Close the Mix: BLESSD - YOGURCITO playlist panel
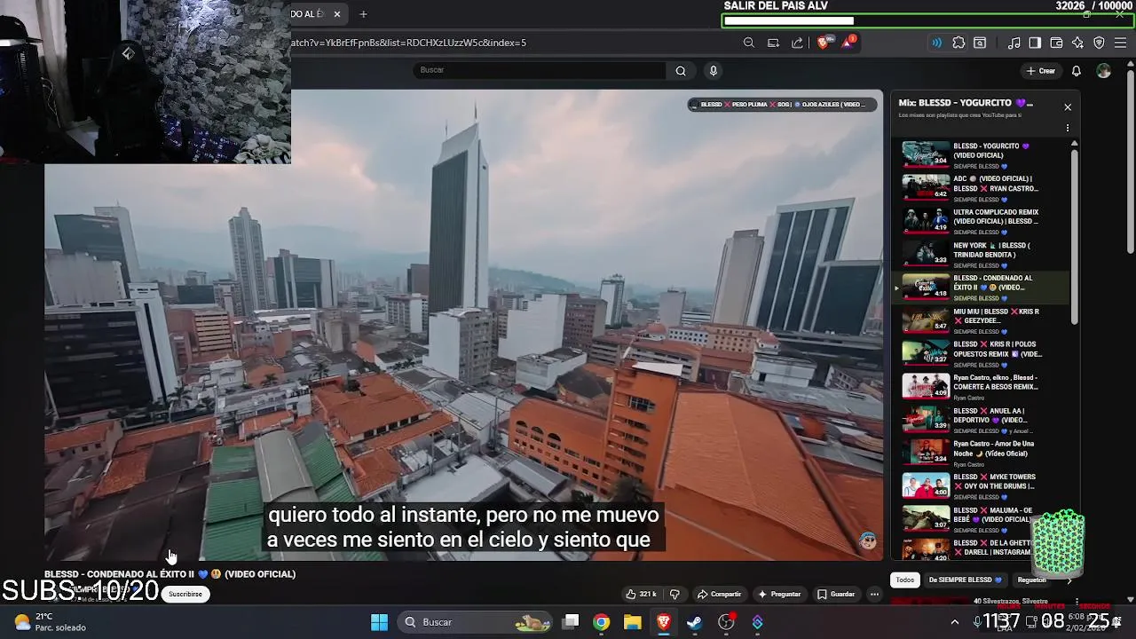1136x639 pixels. (1068, 106)
